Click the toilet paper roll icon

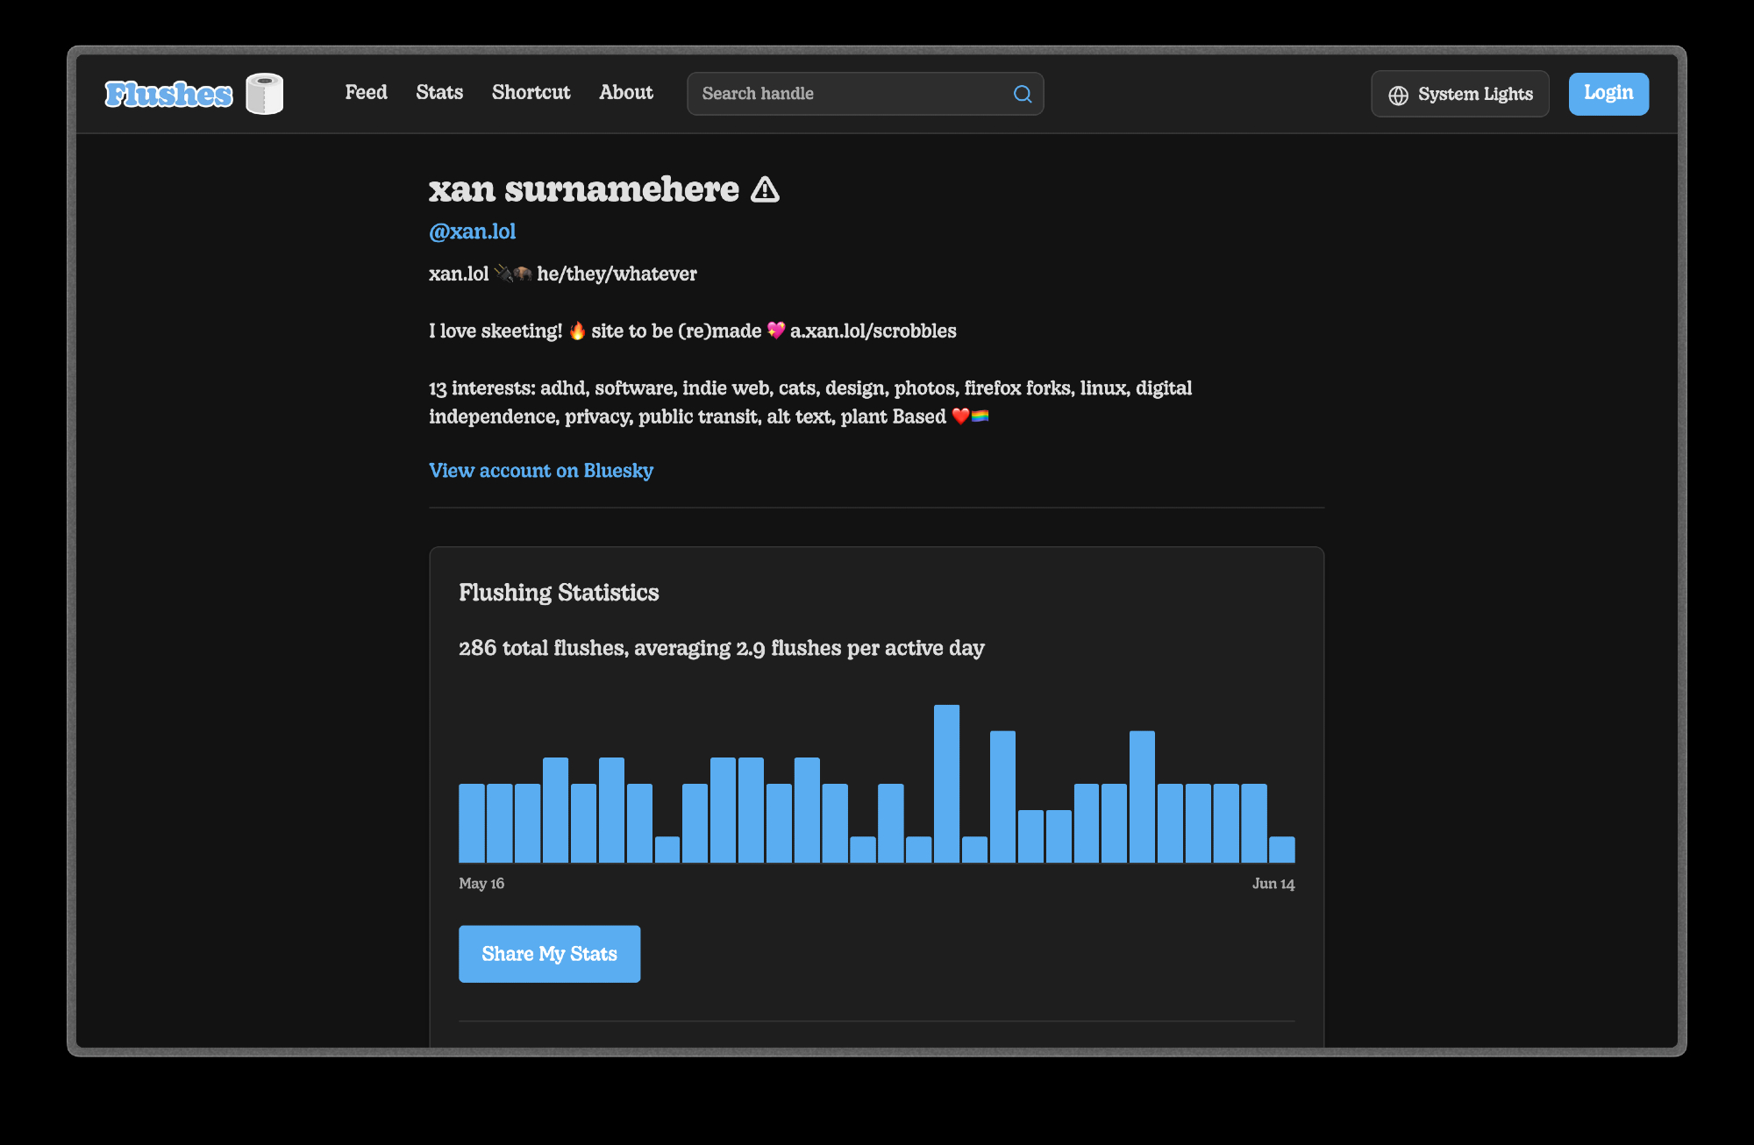pos(264,94)
